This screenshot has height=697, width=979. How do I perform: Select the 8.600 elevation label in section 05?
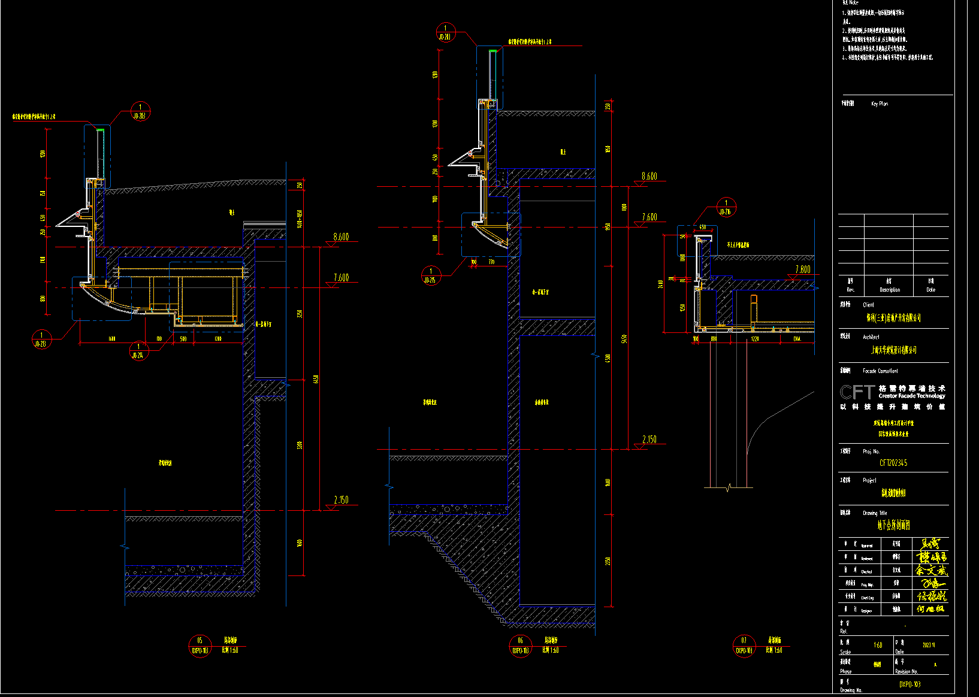341,237
